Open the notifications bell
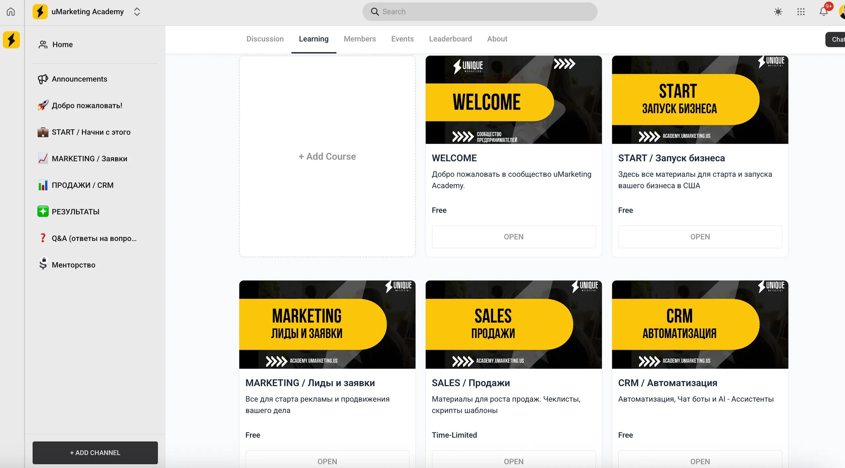Viewport: 845px width, 468px height. pos(824,12)
